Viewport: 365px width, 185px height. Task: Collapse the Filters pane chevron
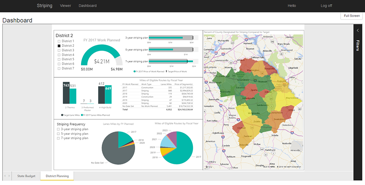point(358,30)
